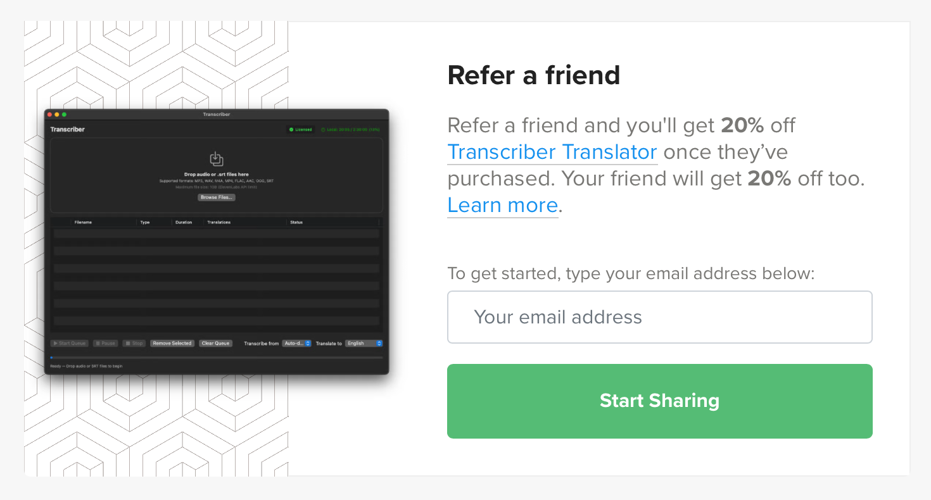The width and height of the screenshot is (931, 500).
Task: Click the Status column header
Action: point(296,222)
